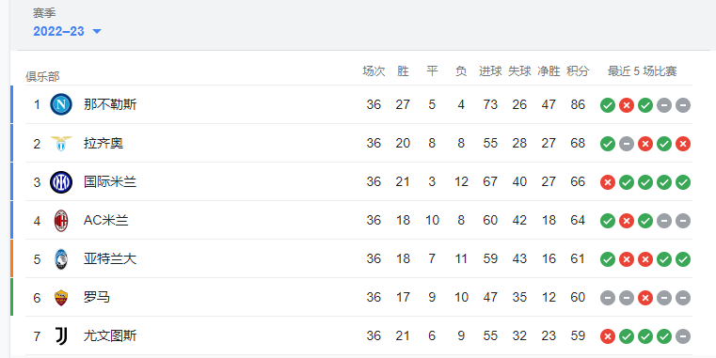Click the Roma wolf crest icon

[x=61, y=298]
